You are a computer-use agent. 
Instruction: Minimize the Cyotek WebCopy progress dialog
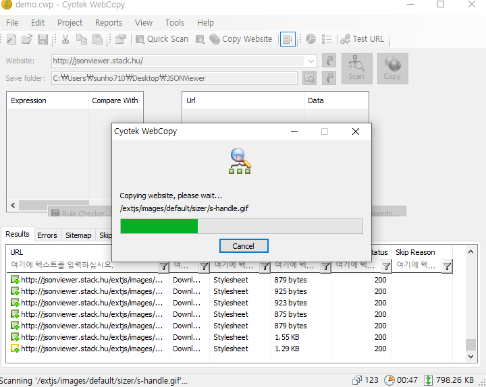click(x=294, y=131)
